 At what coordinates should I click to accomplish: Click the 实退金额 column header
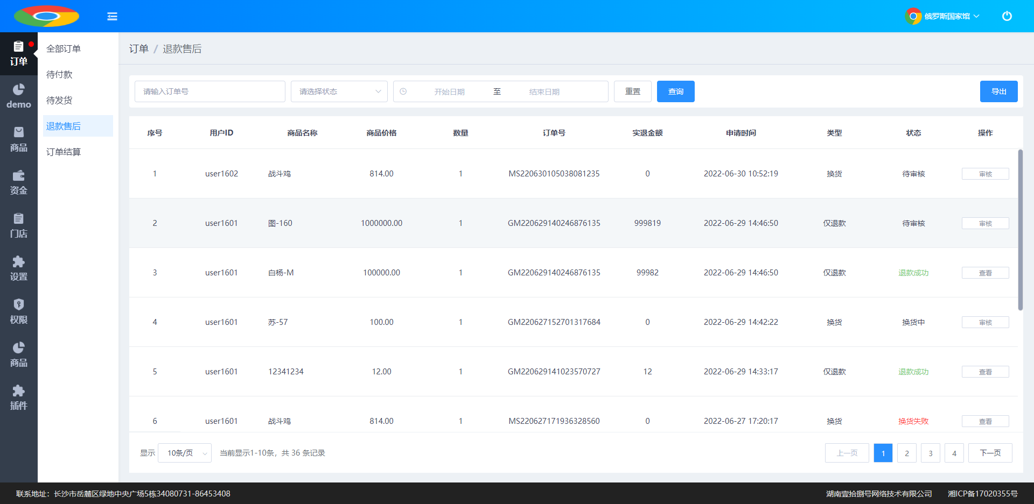coord(647,133)
